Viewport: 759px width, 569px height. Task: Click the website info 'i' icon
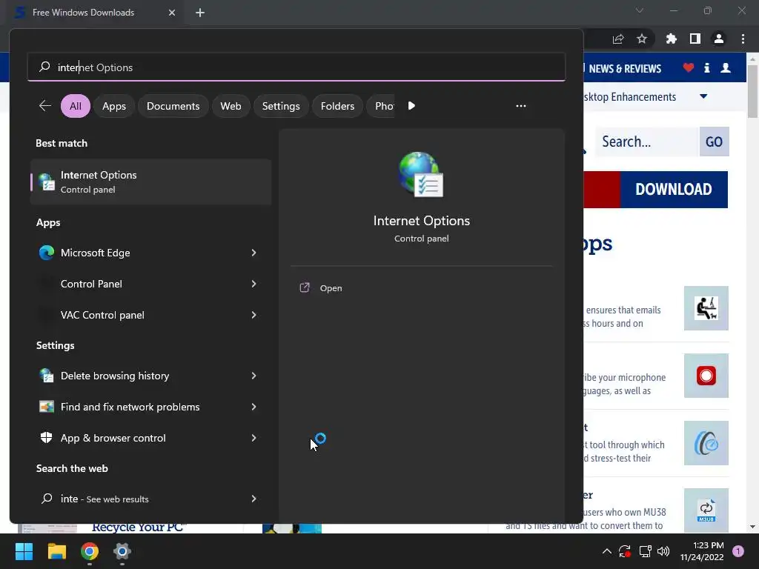pyautogui.click(x=706, y=67)
